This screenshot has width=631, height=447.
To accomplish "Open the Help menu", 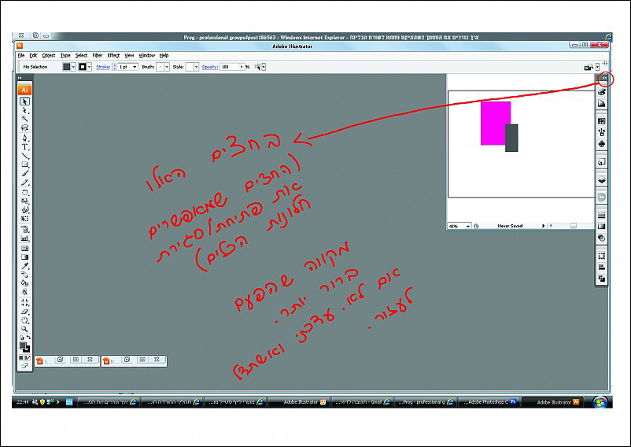I will point(164,56).
